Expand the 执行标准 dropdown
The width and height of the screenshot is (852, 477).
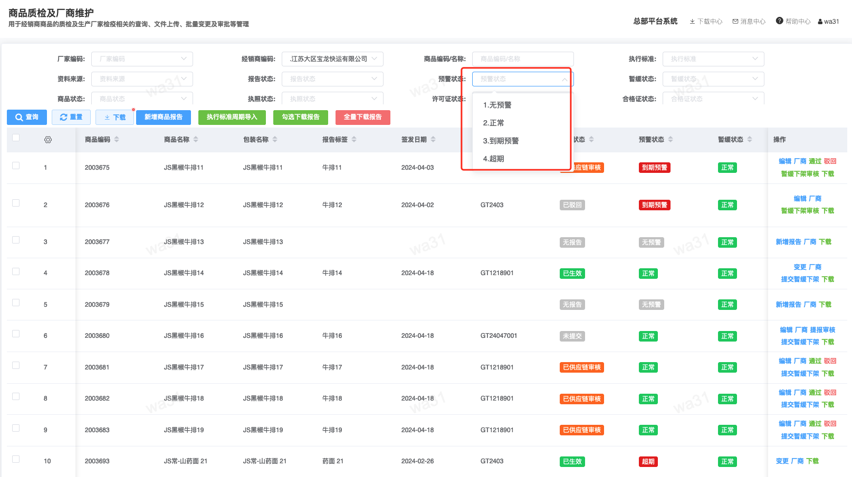(x=713, y=59)
